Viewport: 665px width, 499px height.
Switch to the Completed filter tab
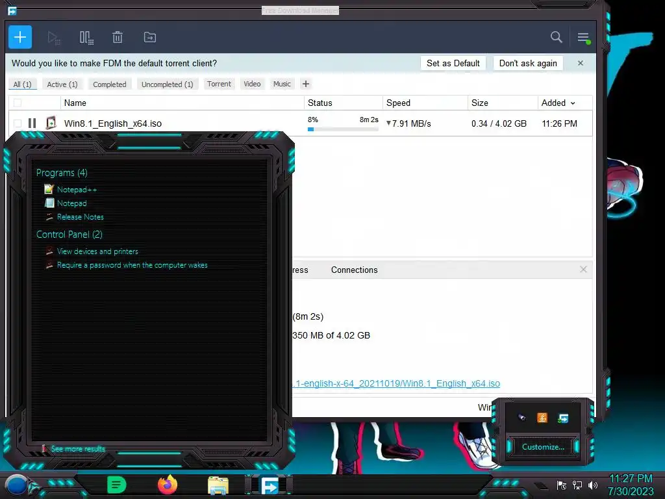[x=109, y=84]
